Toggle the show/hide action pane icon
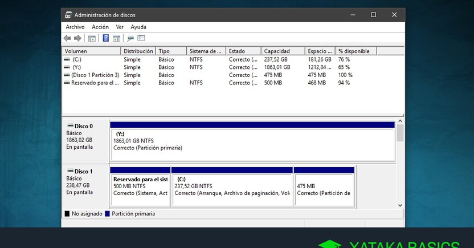Image resolution: width=474 pixels, height=248 pixels. [x=116, y=38]
